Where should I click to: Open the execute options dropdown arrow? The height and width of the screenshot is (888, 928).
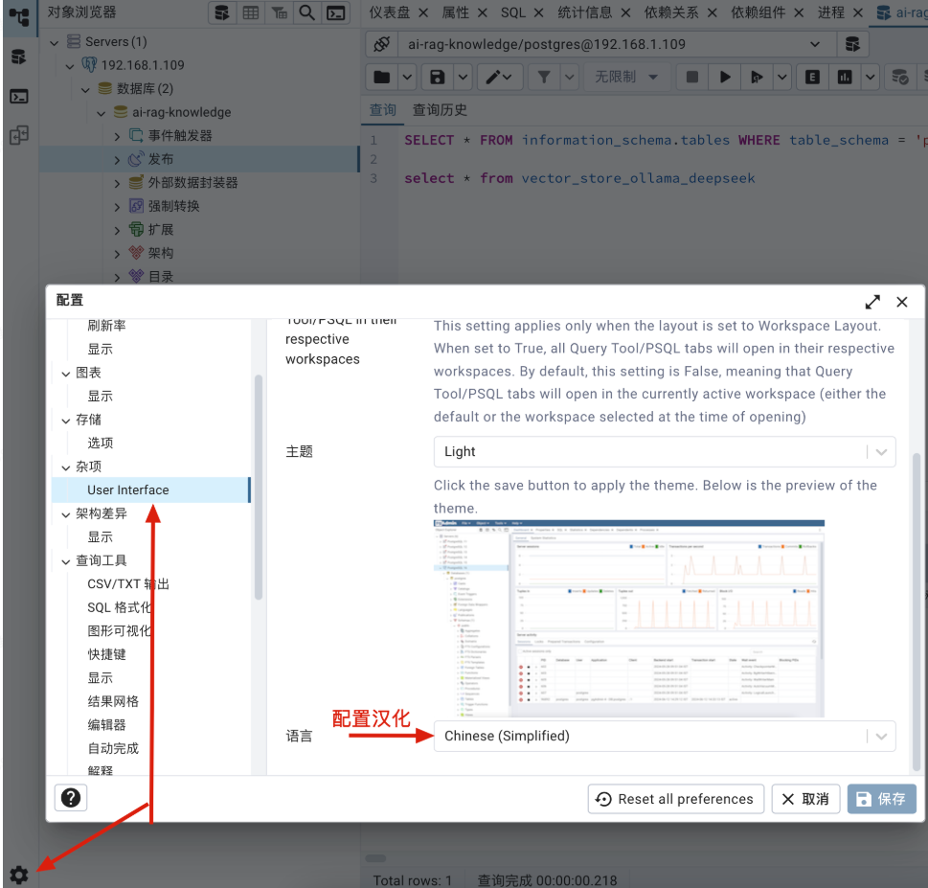(x=782, y=77)
